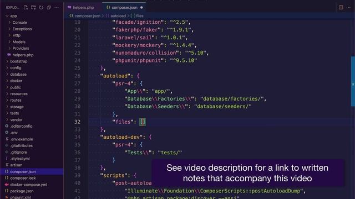Expand the config folder
This screenshot has width=355, height=199.
(x=7, y=67)
